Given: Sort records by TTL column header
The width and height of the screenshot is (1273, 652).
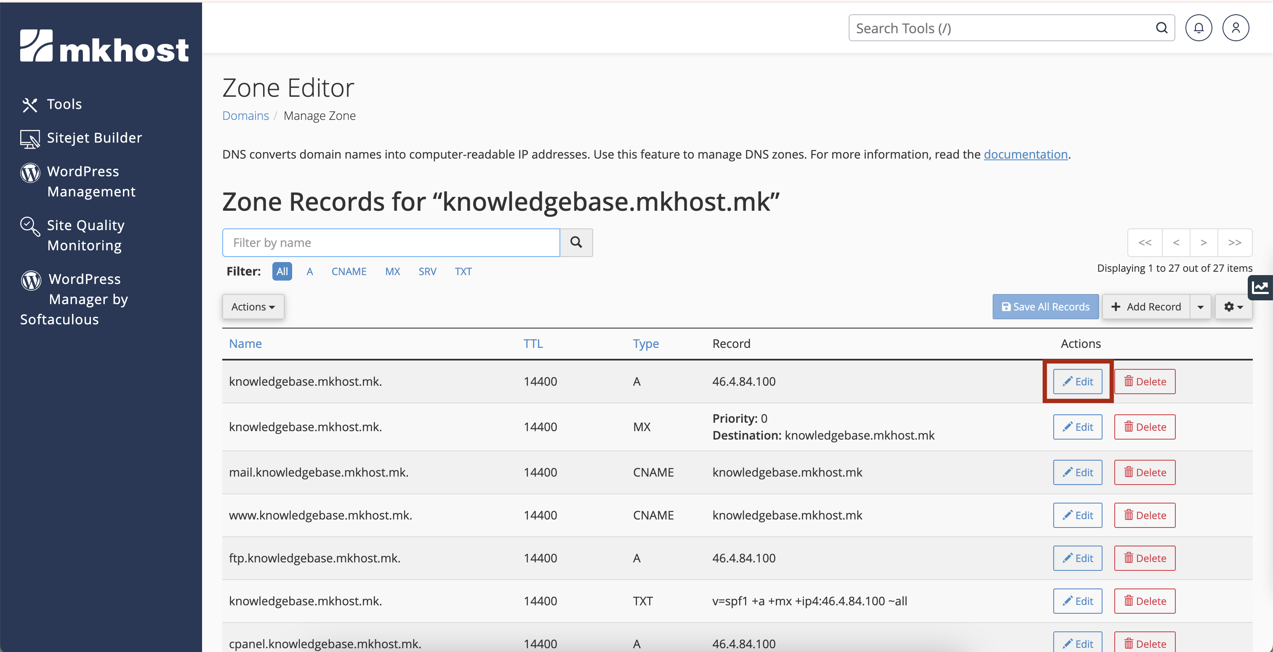Looking at the screenshot, I should click(533, 344).
